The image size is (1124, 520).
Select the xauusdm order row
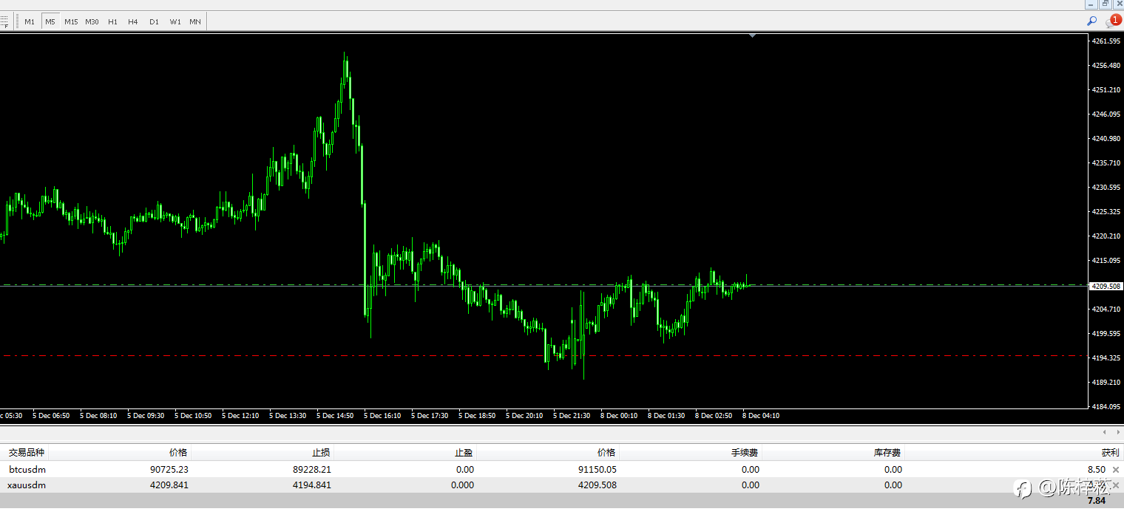pyautogui.click(x=562, y=485)
